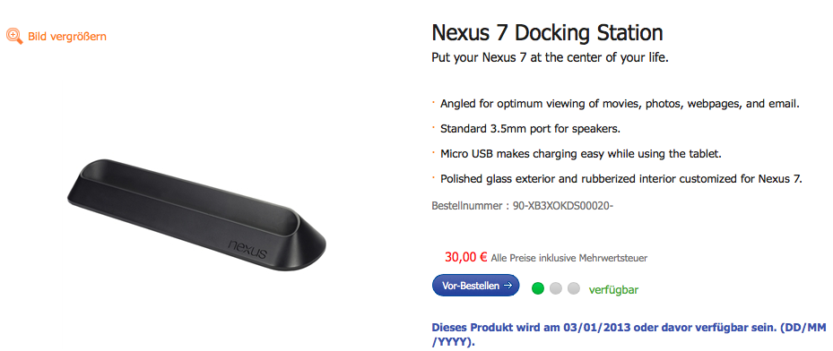
Task: Click the Standard 3.5mm port bullet
Action: click(x=530, y=129)
